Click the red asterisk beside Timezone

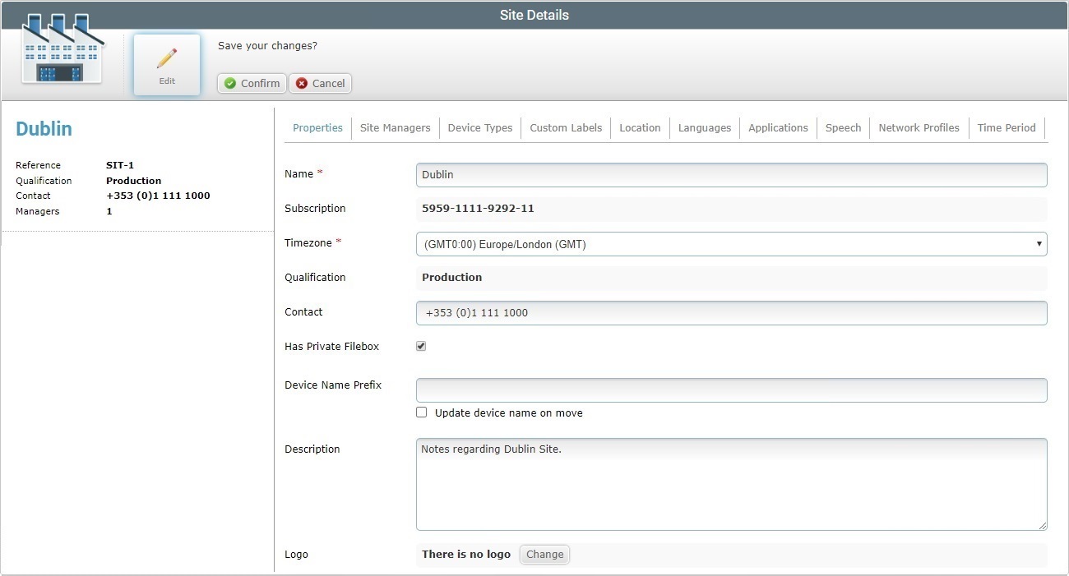338,240
